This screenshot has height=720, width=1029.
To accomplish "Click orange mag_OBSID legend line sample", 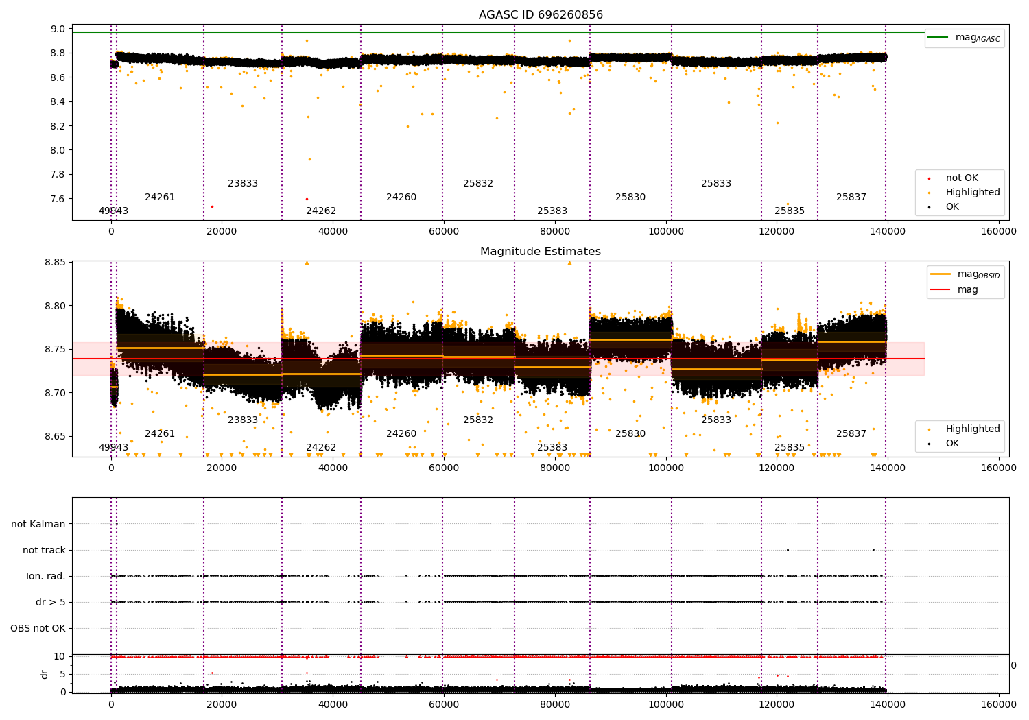I will click(x=941, y=274).
